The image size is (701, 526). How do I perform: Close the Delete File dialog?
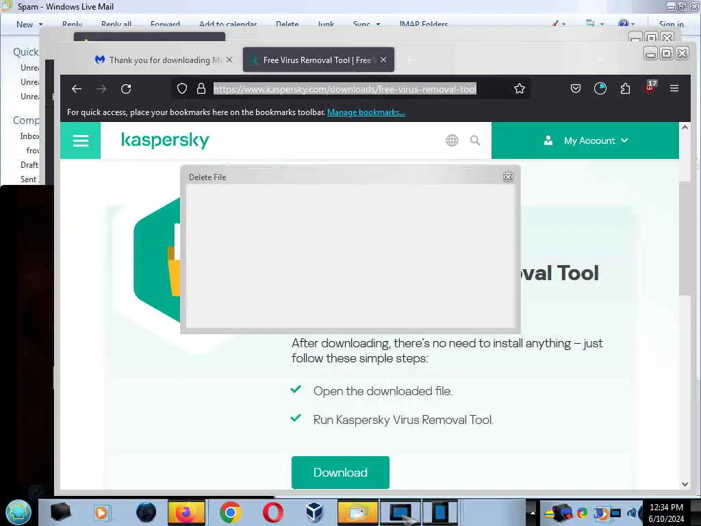(509, 177)
